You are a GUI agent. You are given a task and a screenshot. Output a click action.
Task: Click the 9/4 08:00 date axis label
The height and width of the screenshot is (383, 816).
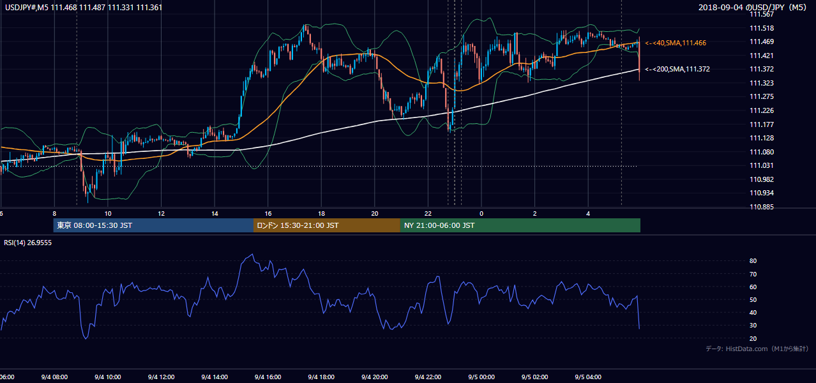click(x=54, y=377)
